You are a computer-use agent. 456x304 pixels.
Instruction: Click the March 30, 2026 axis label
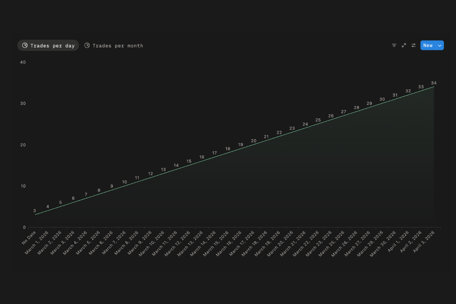[x=383, y=244]
